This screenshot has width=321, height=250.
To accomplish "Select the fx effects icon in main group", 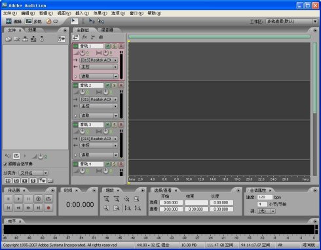I will click(x=85, y=37).
